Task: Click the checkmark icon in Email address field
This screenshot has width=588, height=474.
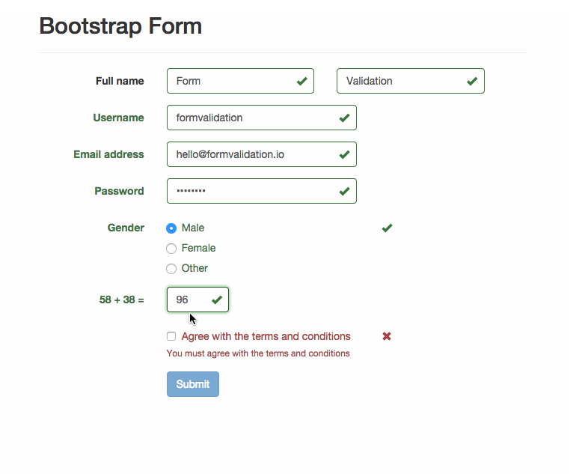Action: [344, 154]
